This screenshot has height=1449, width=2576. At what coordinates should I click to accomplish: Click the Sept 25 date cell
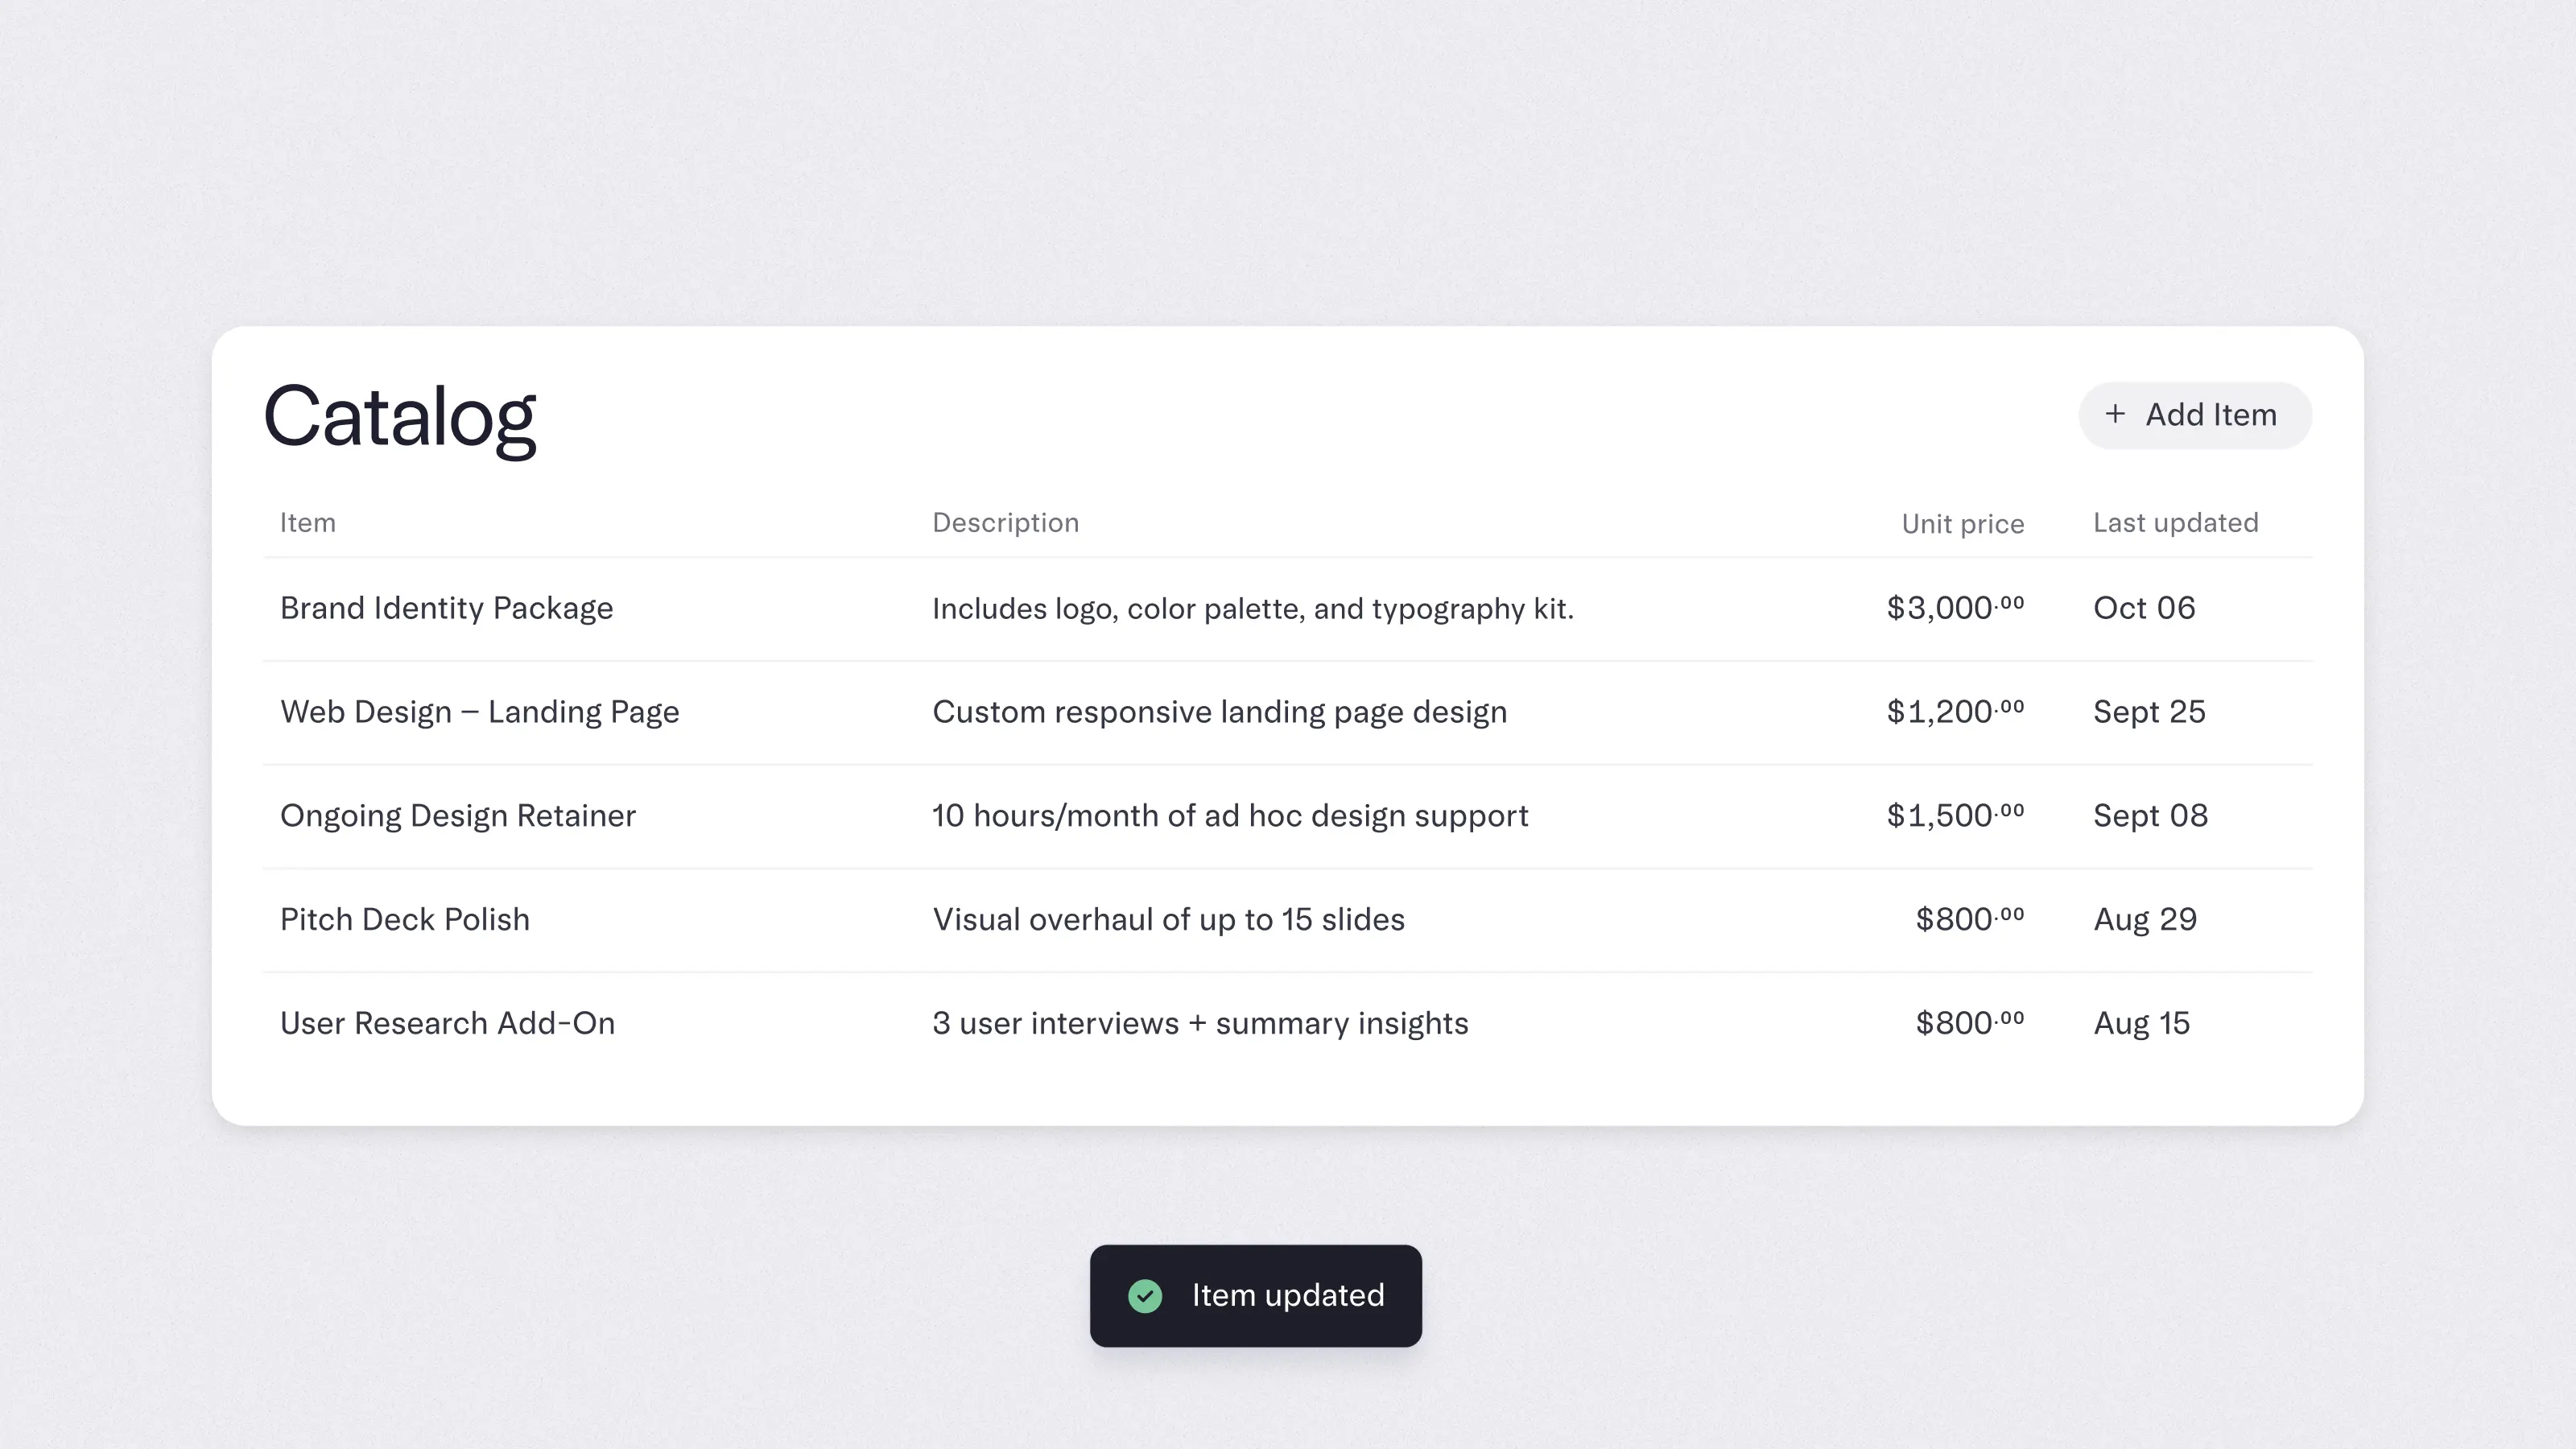click(2149, 712)
